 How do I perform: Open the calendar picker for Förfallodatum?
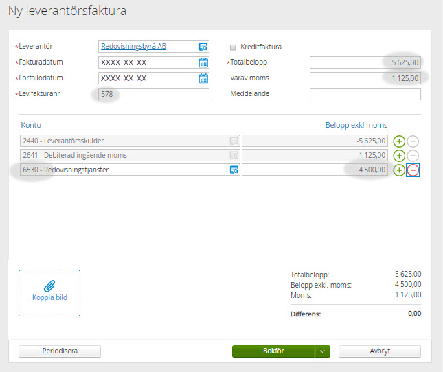pos(203,78)
